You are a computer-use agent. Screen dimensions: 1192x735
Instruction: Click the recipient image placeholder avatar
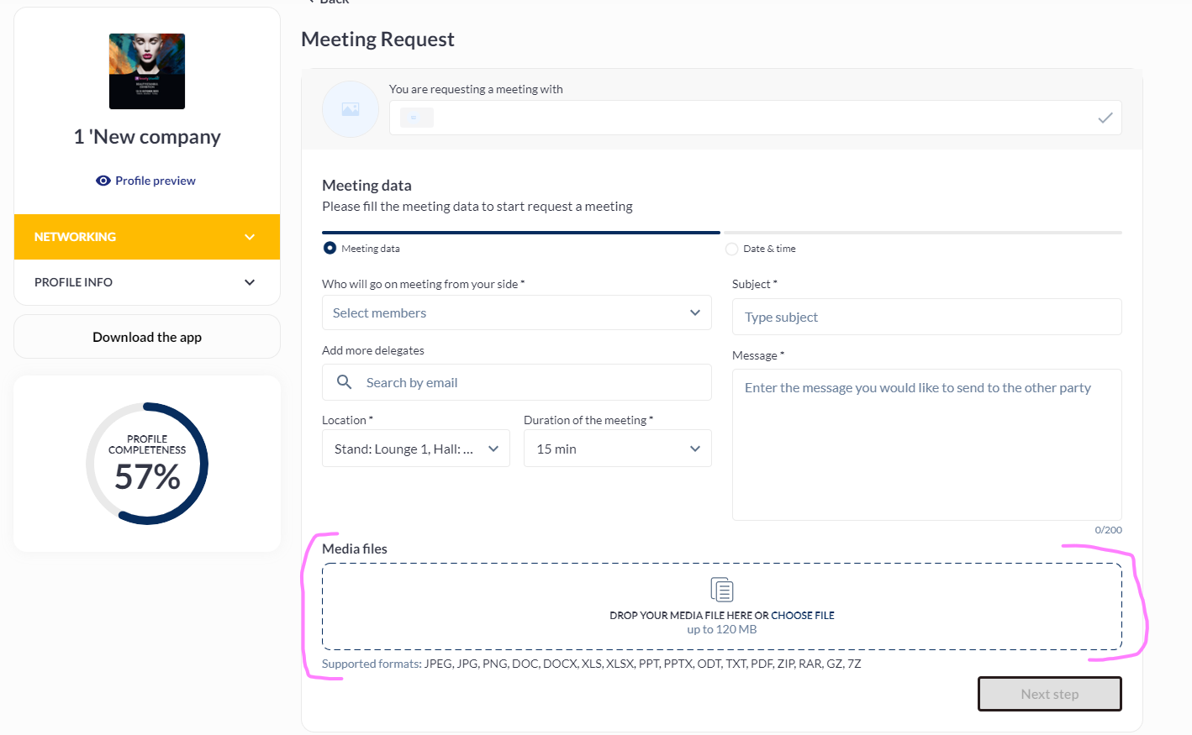pyautogui.click(x=351, y=109)
